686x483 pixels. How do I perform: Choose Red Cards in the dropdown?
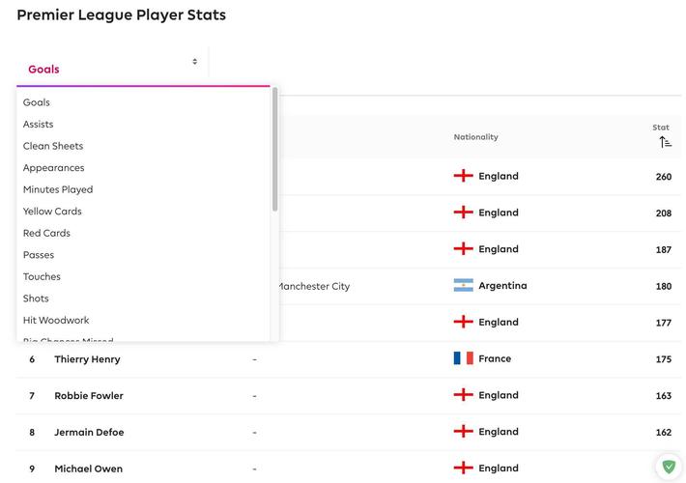46,233
